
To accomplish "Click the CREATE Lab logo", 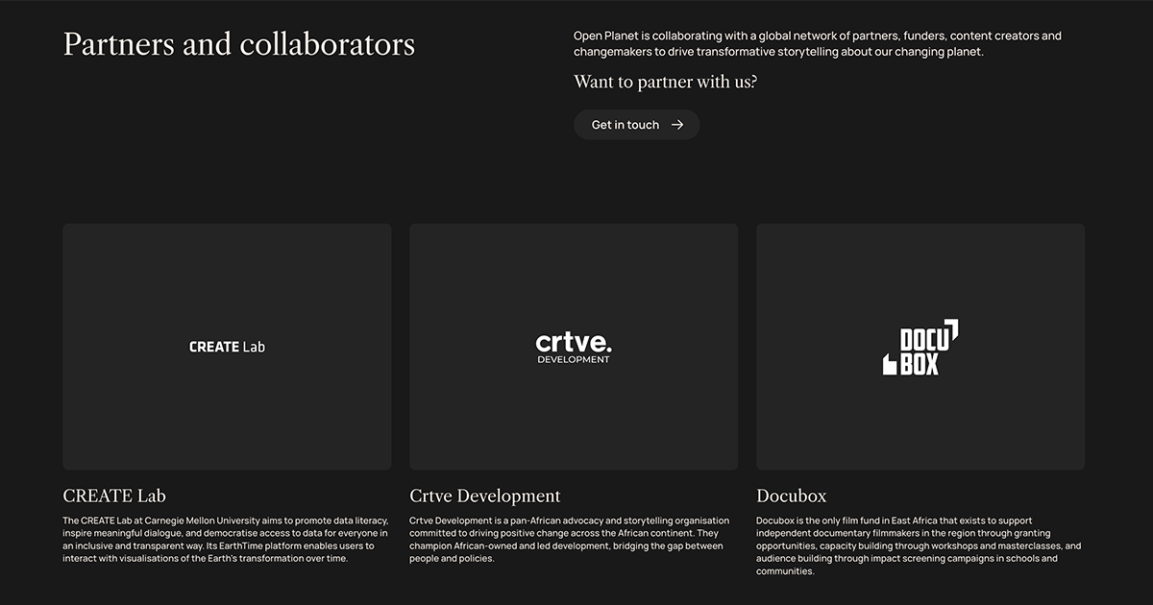I will click(227, 347).
